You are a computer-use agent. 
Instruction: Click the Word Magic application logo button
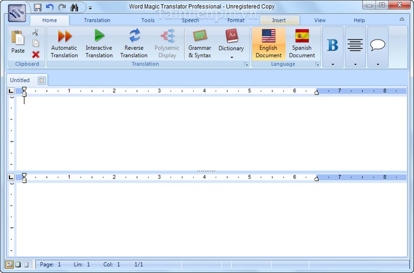pyautogui.click(x=17, y=12)
